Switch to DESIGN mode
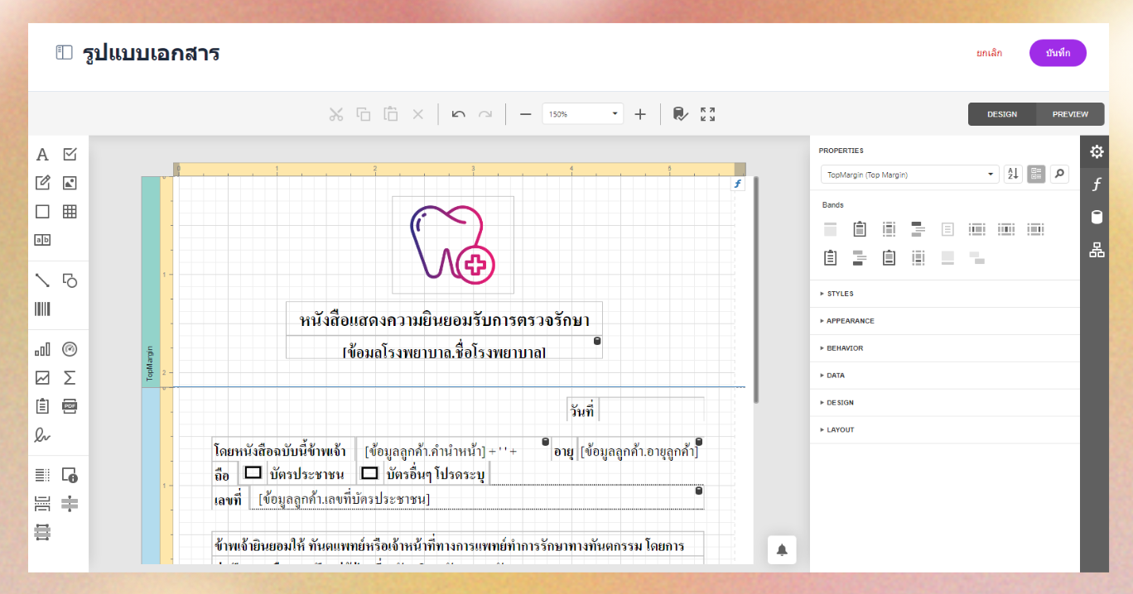This screenshot has width=1133, height=594. (x=1002, y=114)
